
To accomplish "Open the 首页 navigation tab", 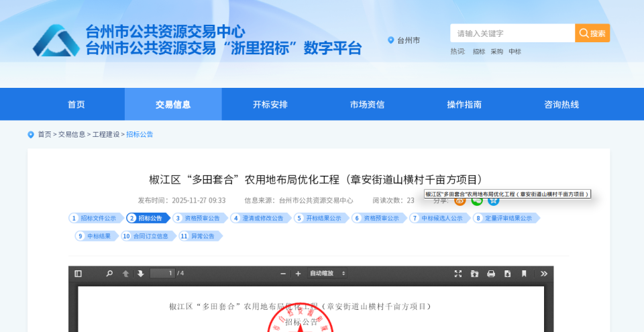I will [x=76, y=105].
